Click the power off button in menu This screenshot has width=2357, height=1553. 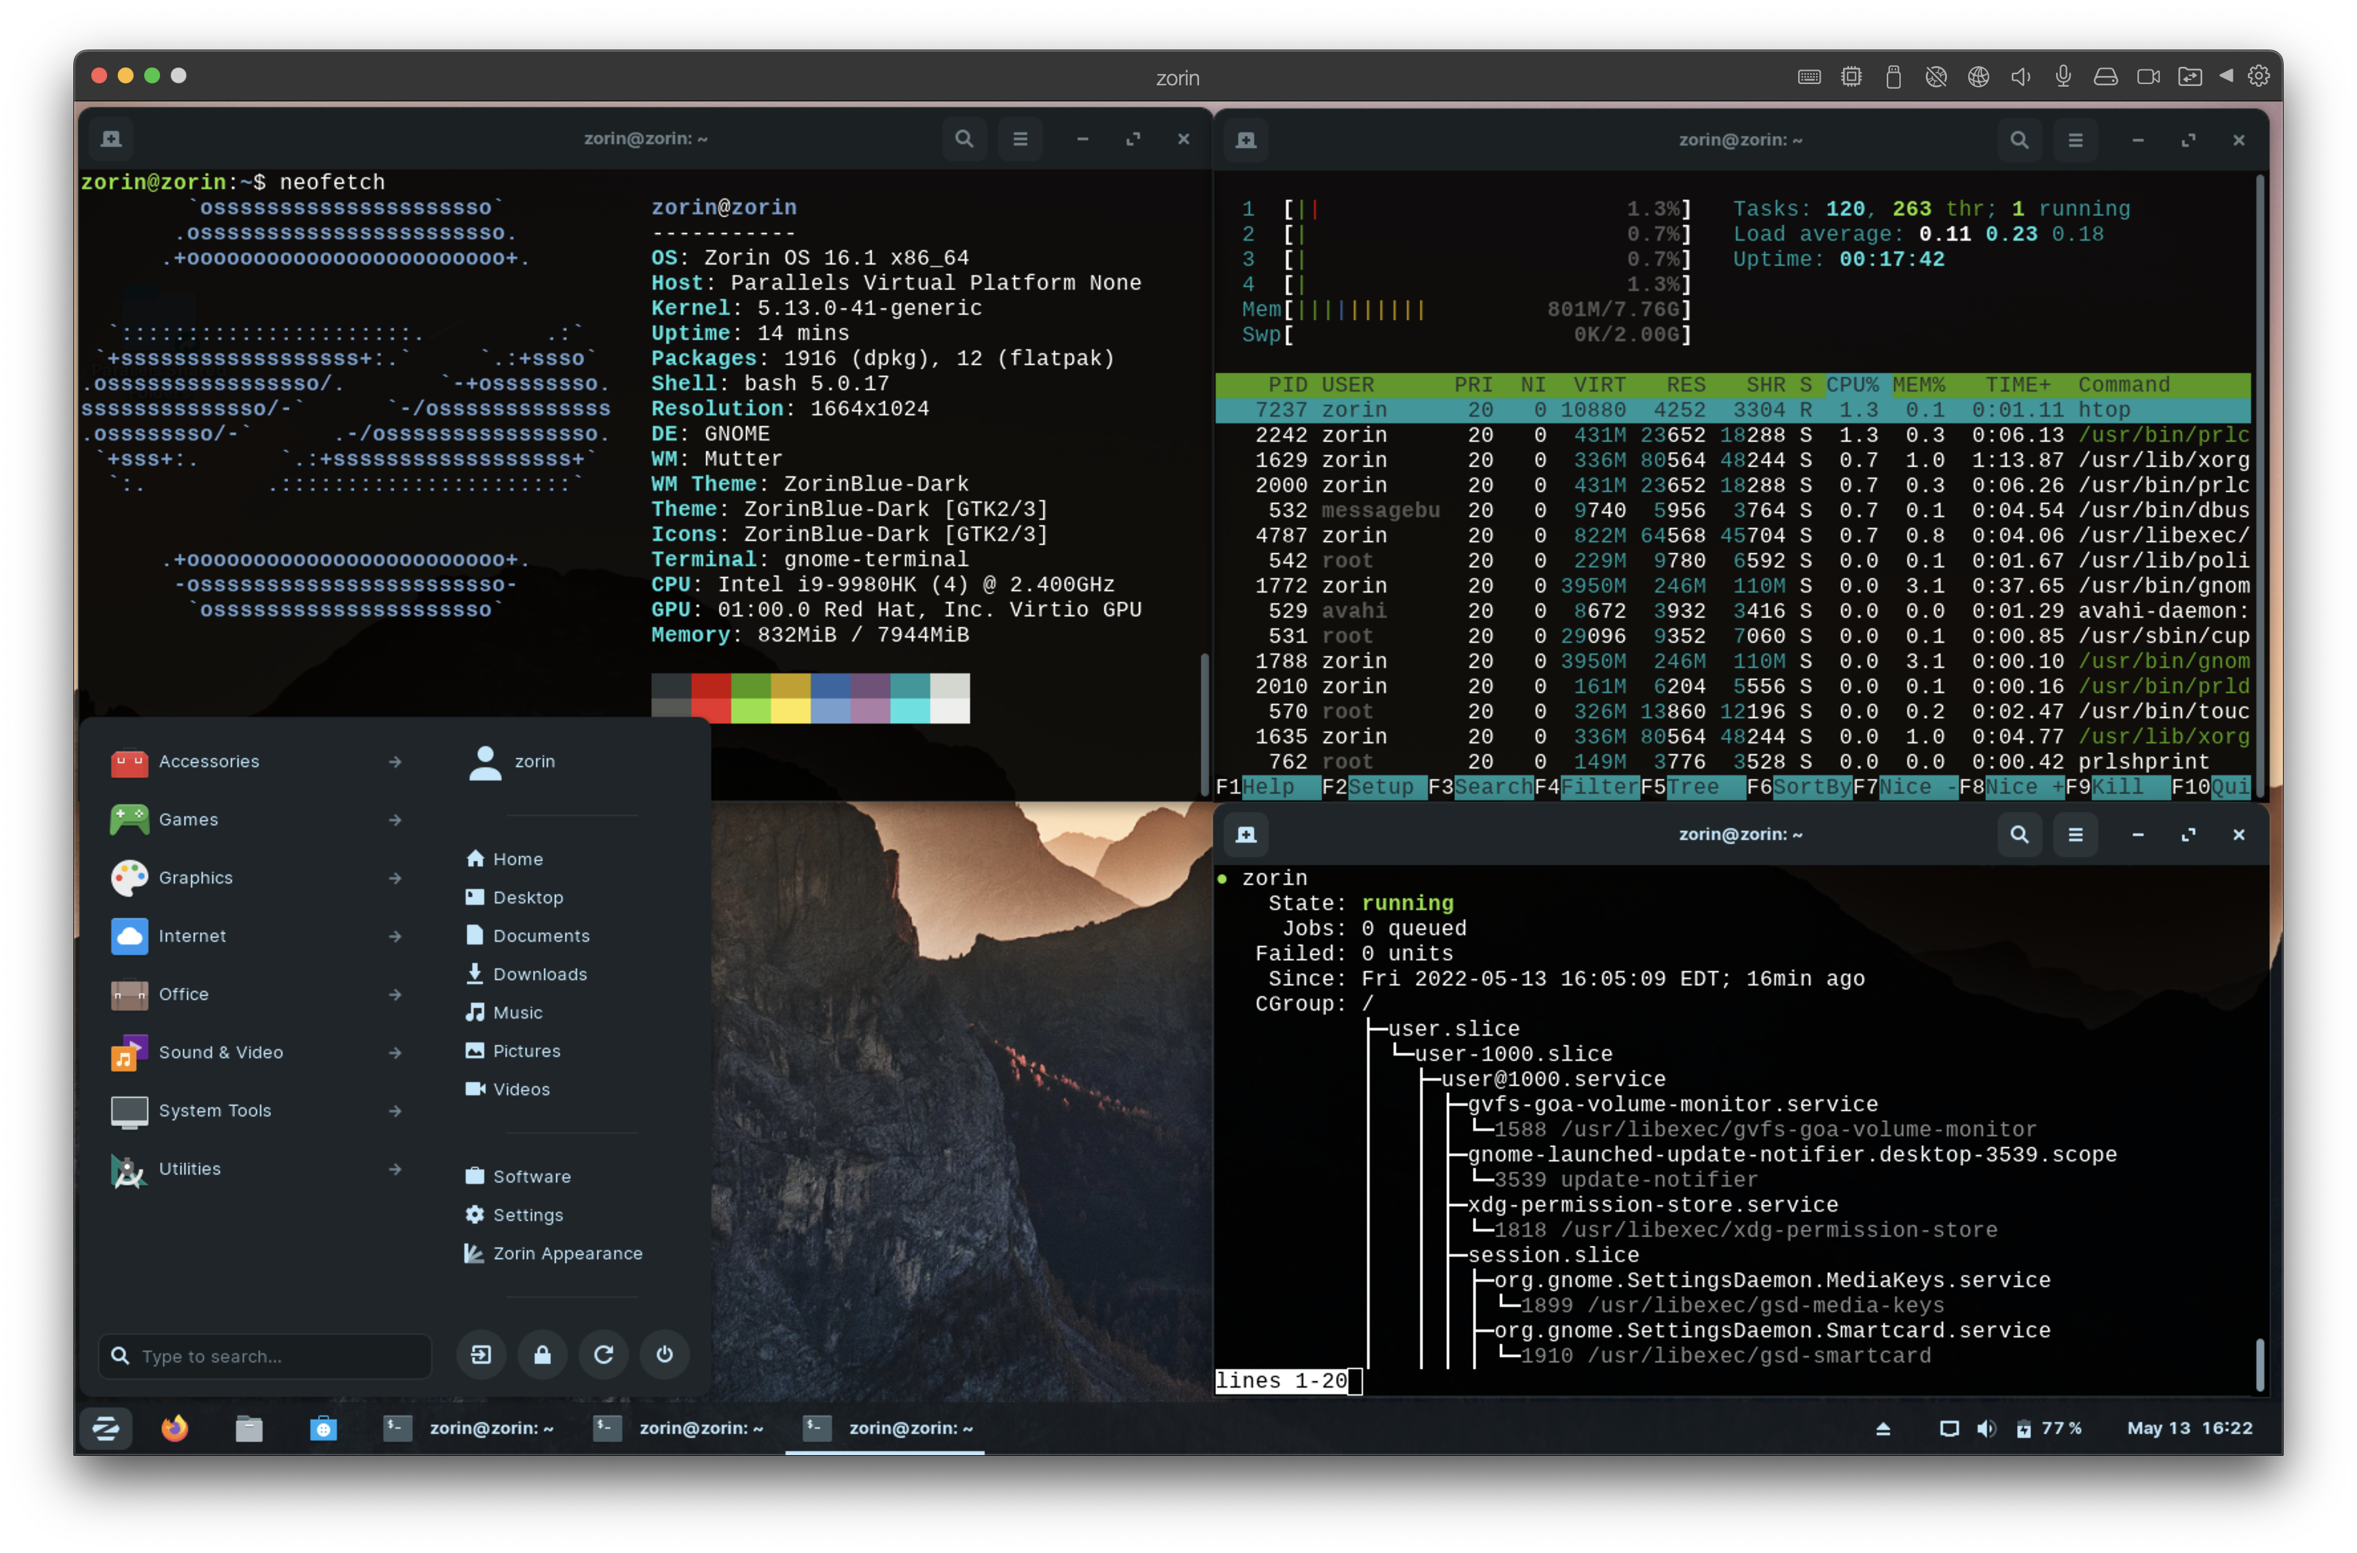665,1354
